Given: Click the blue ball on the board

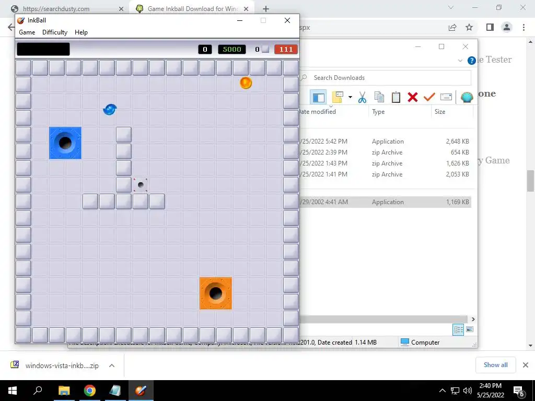Looking at the screenshot, I should (110, 110).
